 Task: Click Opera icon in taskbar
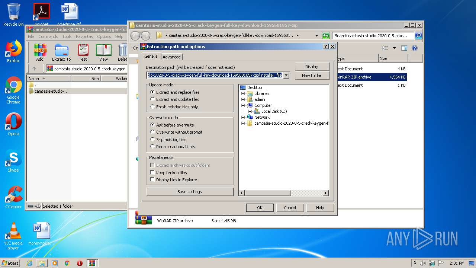tap(80, 263)
